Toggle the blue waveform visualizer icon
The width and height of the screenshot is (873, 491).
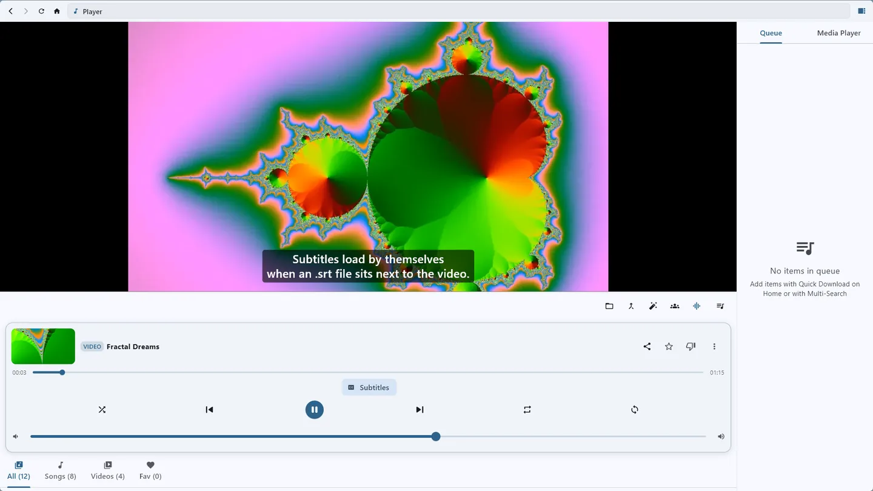tap(697, 306)
